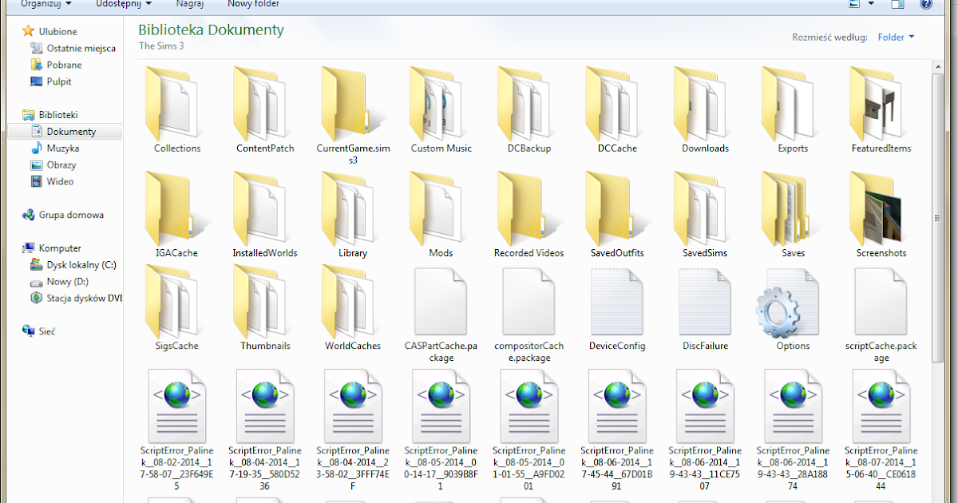Open the Organizuj menu
The image size is (958, 503).
coord(46,4)
